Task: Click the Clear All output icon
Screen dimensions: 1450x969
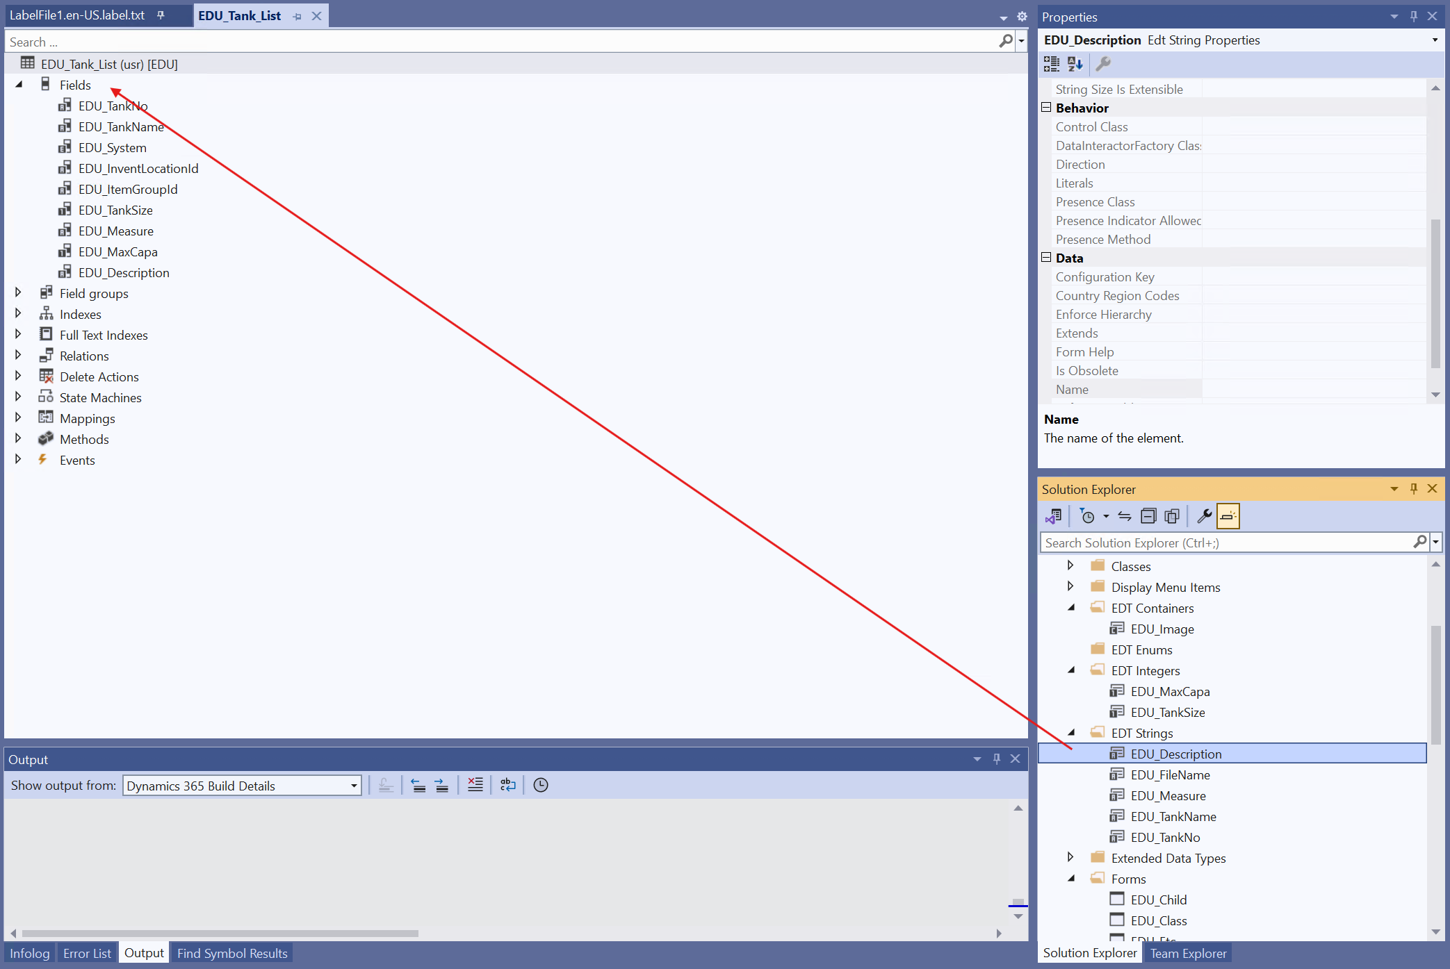Action: point(475,785)
